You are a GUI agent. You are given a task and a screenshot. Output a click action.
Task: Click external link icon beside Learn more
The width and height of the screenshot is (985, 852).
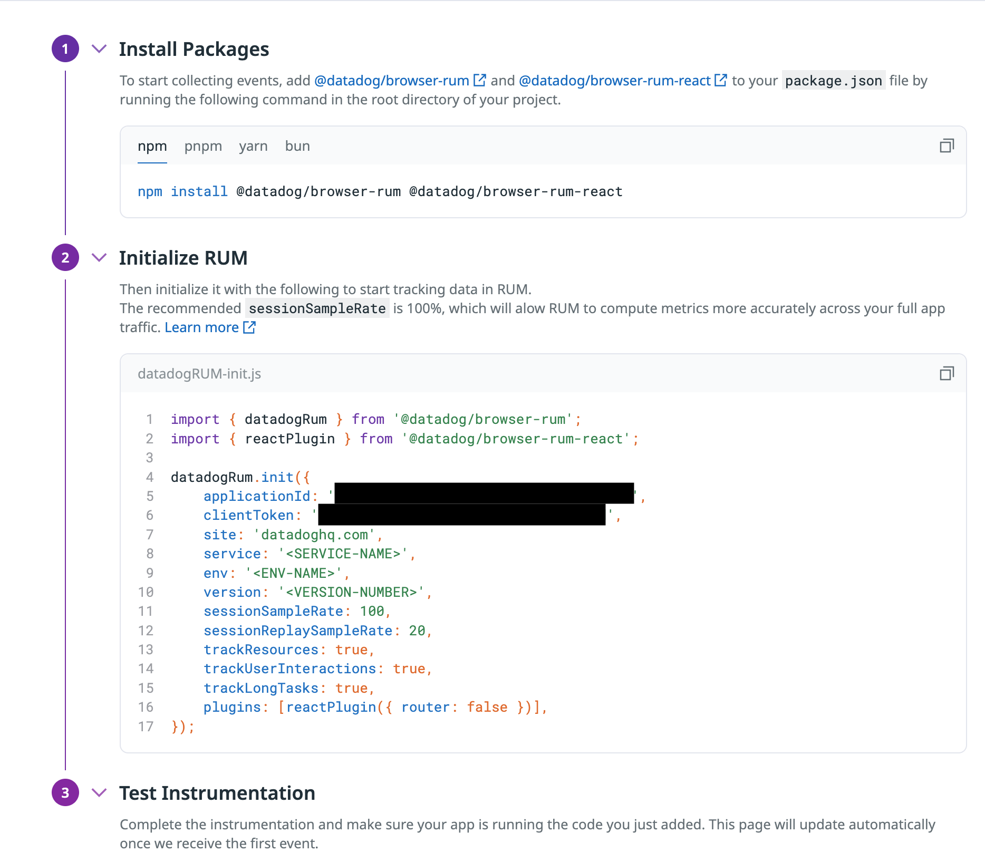pyautogui.click(x=249, y=327)
